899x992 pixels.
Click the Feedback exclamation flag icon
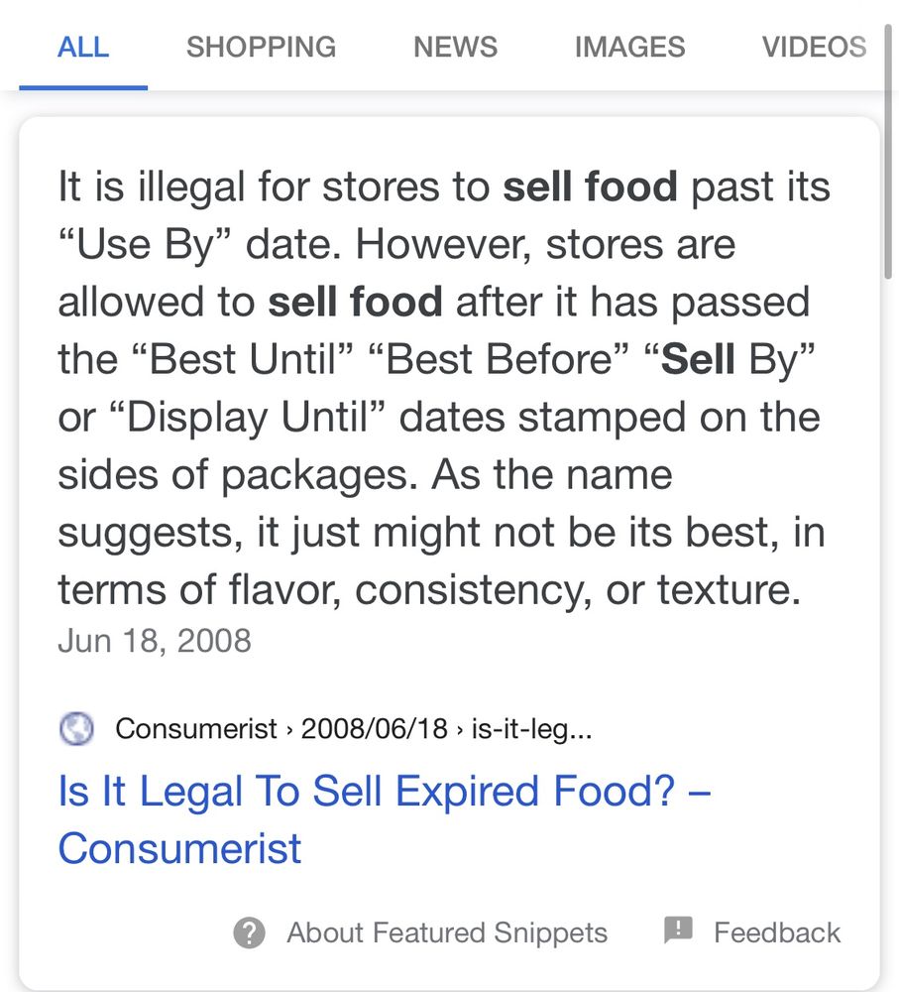678,930
